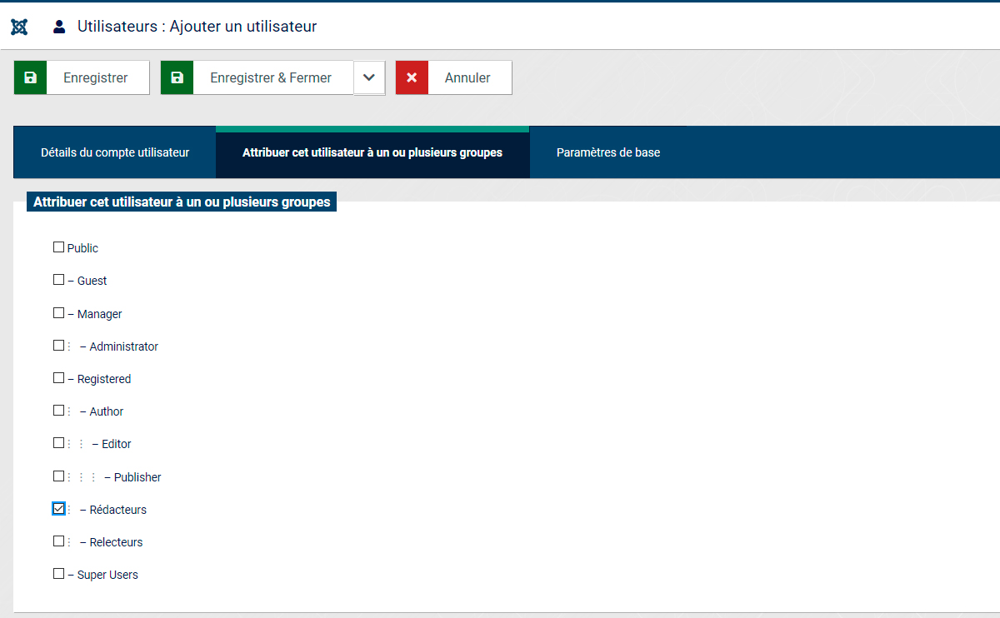
Task: Click the Author group label
Action: tap(102, 411)
